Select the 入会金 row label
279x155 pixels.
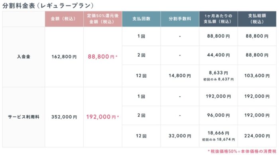pos(24,57)
